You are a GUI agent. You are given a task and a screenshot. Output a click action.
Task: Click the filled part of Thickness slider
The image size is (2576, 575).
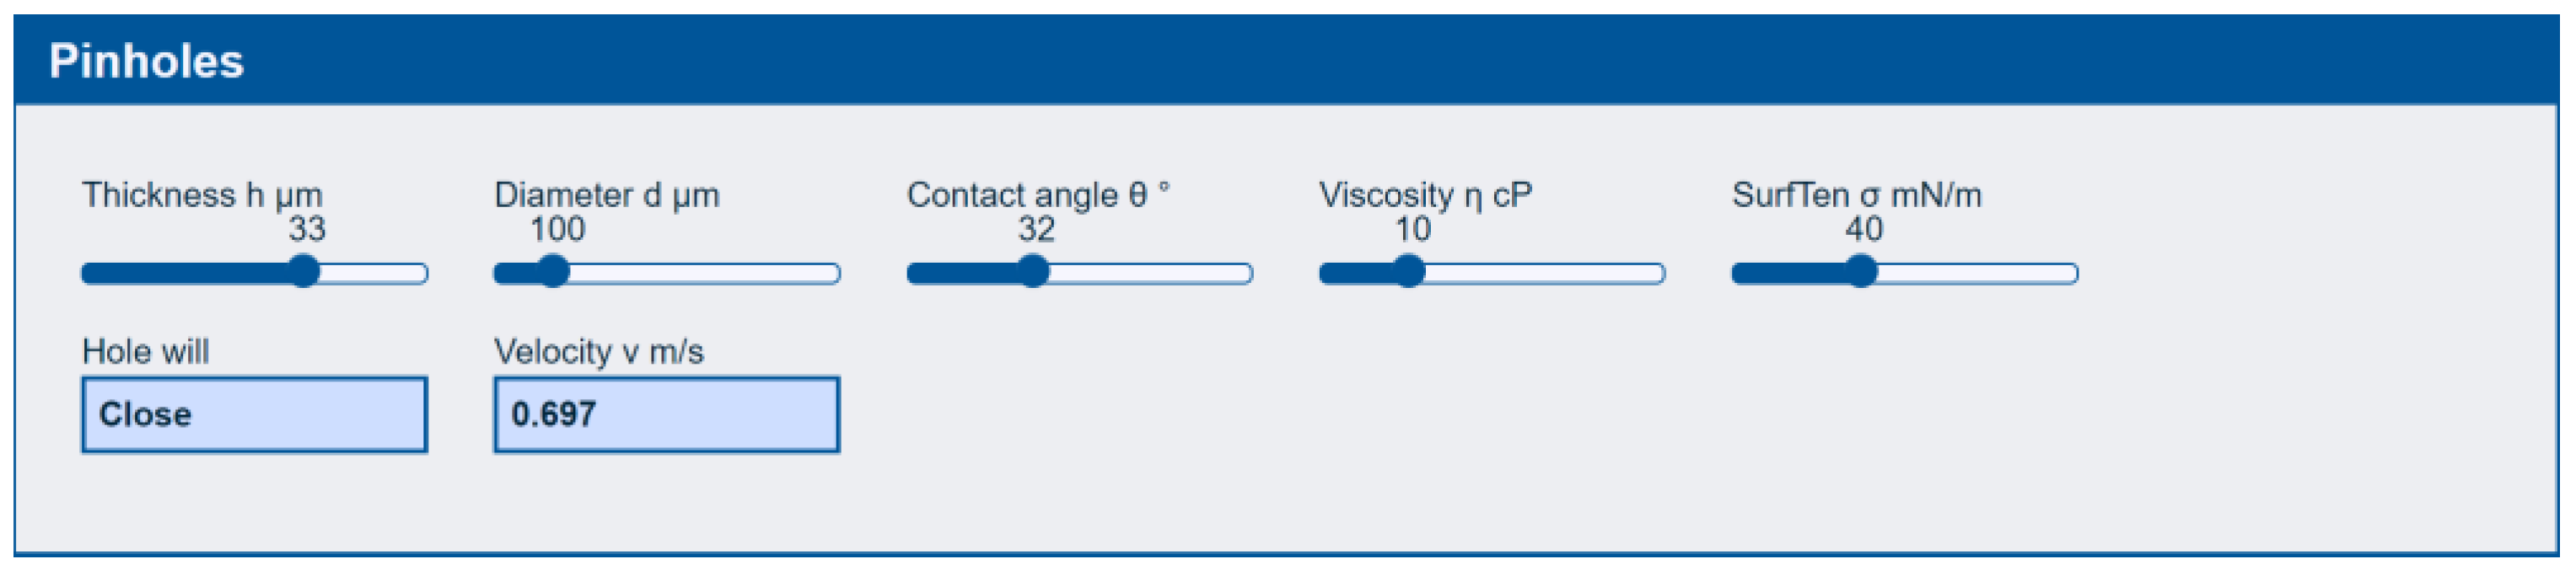[x=185, y=273]
